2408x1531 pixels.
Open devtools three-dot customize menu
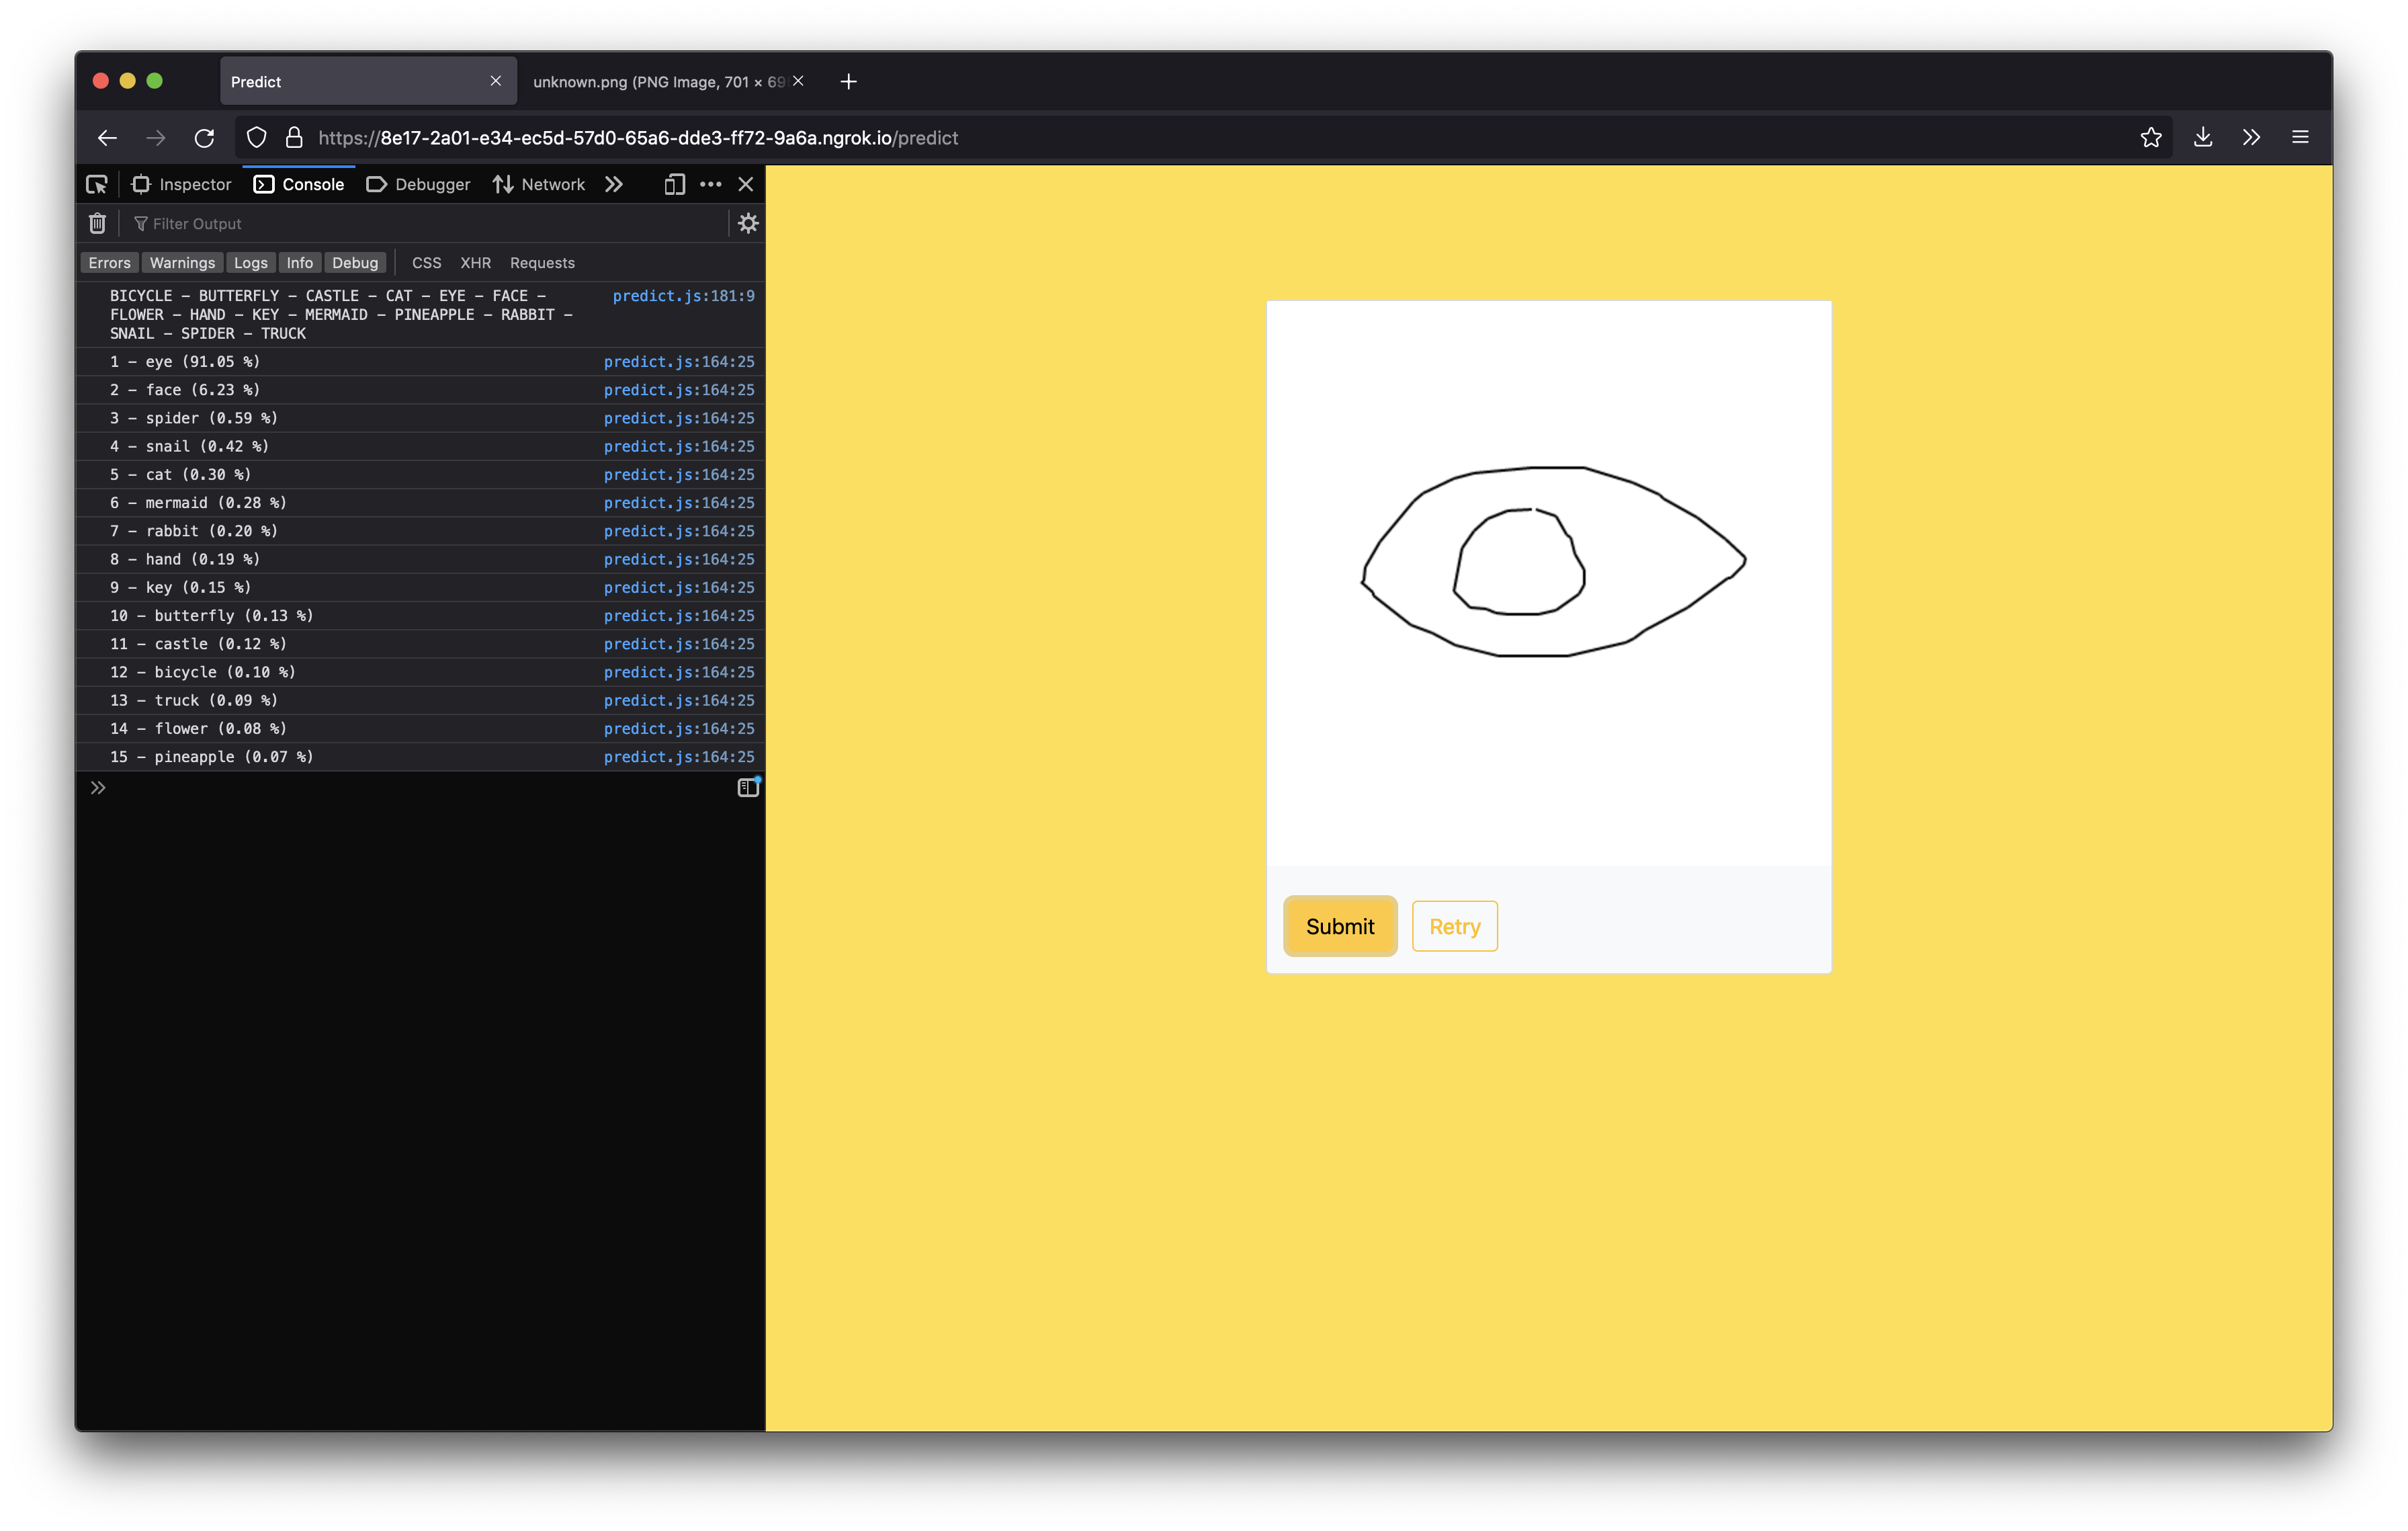711,184
